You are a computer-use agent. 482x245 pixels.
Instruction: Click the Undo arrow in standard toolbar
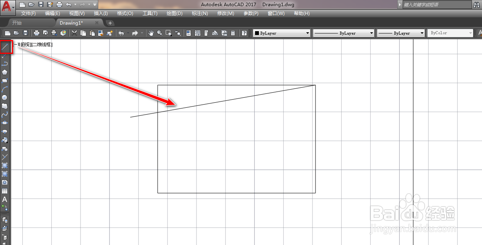(x=121, y=33)
